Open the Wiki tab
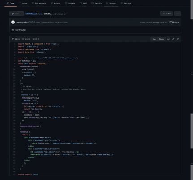 click(83, 3)
